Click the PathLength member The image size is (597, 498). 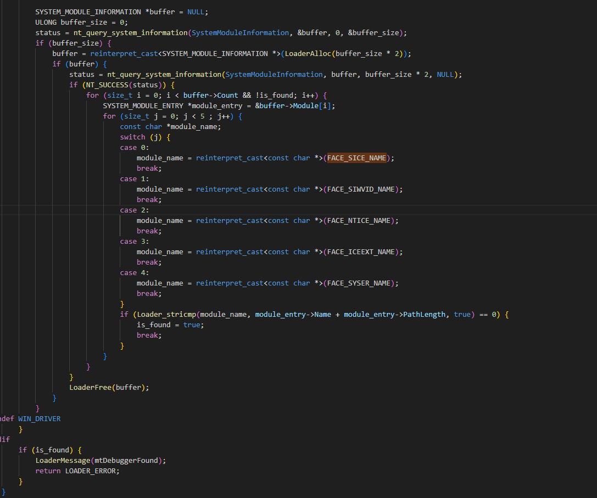424,315
